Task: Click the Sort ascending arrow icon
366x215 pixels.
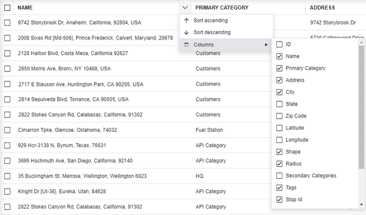Action: tap(186, 21)
